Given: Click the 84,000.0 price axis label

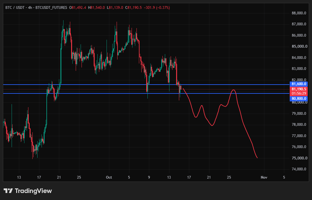Looking at the screenshot, I should pos(299,58).
